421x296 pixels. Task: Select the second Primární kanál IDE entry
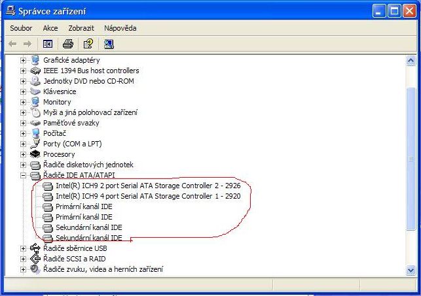tap(84, 217)
